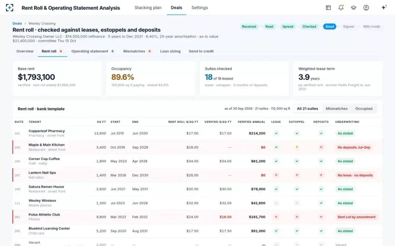The image size is (395, 246).
Task: Open the user profile icon
Action: point(366,8)
